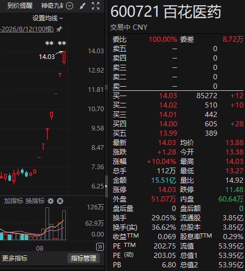
Task: Select the brush drawing tool icon
Action: 83,6
